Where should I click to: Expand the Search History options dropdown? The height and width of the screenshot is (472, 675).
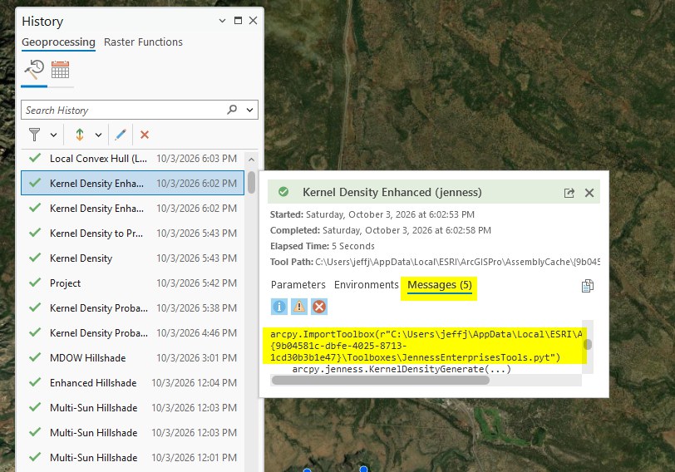[x=249, y=111]
